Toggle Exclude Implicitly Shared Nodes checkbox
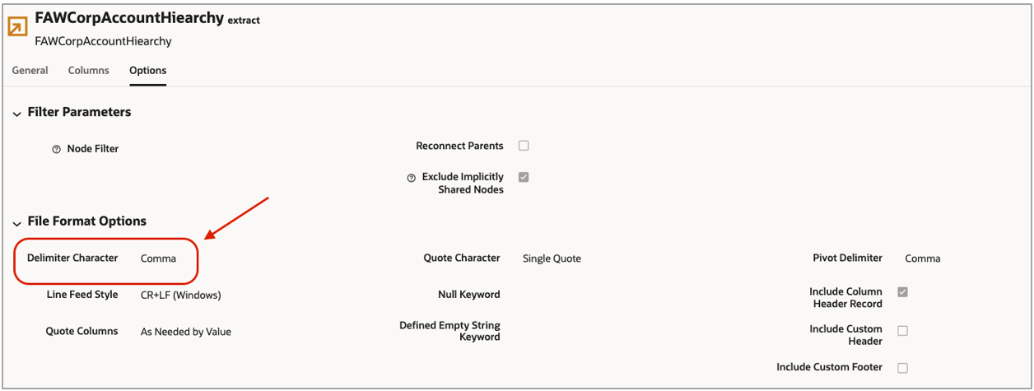Screen dimensions: 1034x391 click(x=524, y=177)
